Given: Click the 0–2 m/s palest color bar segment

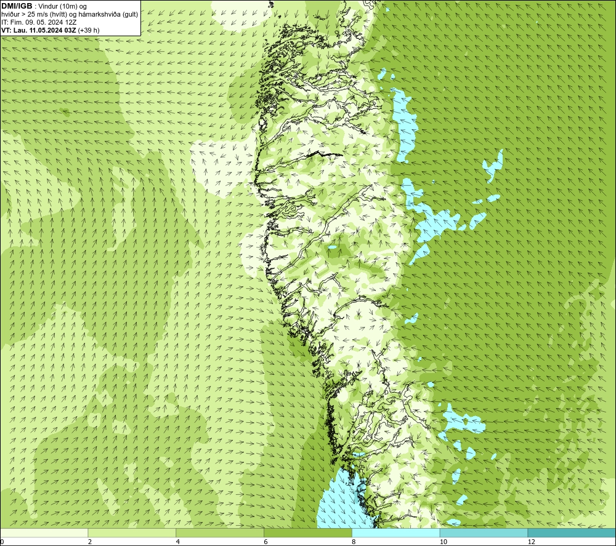Looking at the screenshot, I should click(x=44, y=532).
